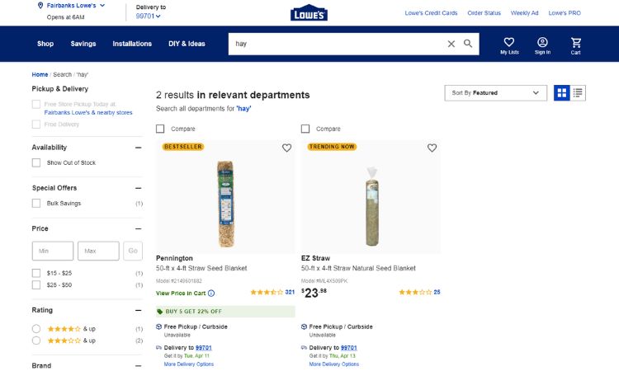Check the Show Out of Stock box
The image size is (619, 371).
tap(36, 163)
